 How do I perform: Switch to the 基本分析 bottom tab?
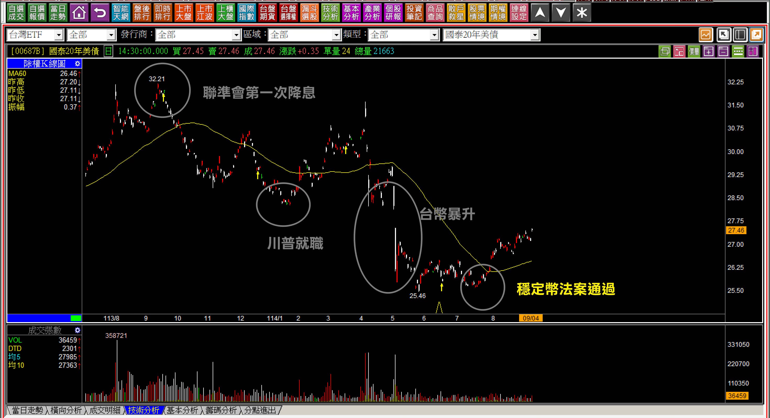click(x=182, y=410)
